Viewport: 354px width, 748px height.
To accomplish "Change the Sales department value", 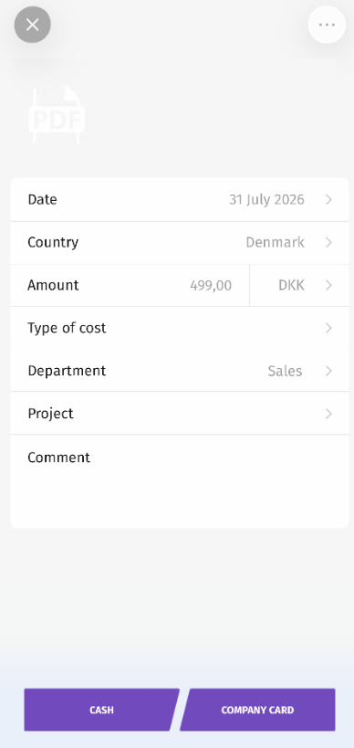I will click(285, 371).
